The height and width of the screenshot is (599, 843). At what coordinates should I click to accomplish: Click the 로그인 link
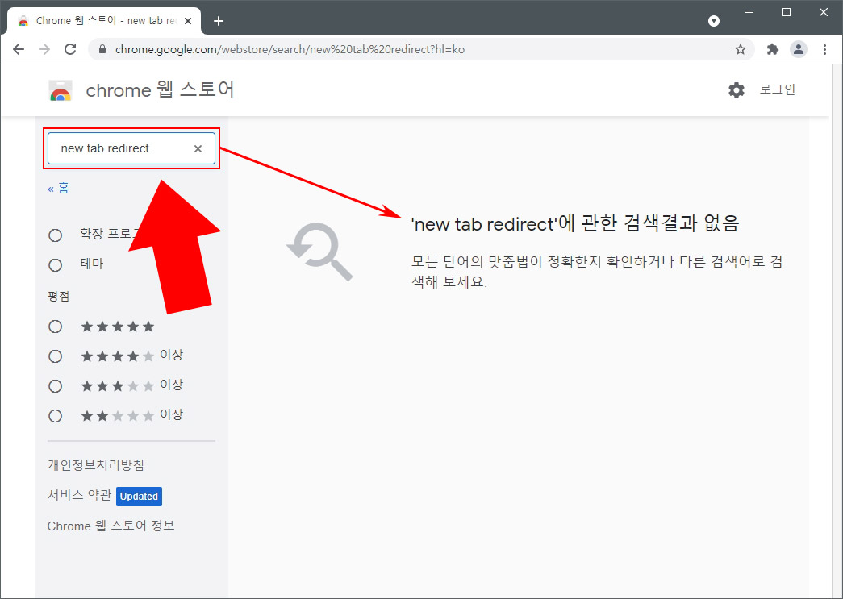[778, 89]
